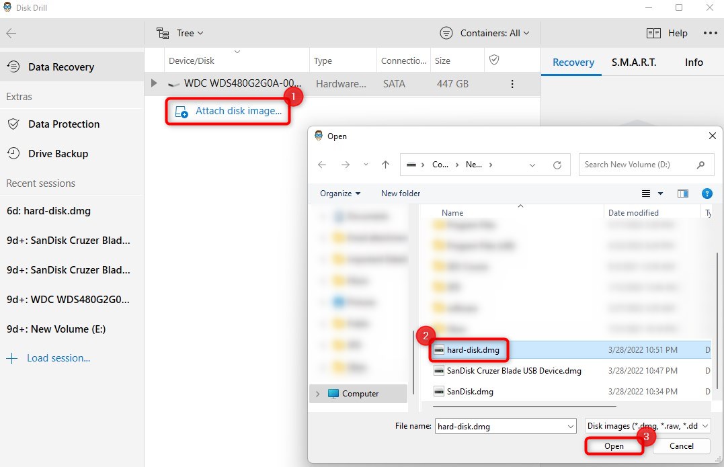Open recent session 6d: hard-disk.dmg
The width and height of the screenshot is (724, 467).
(48, 211)
